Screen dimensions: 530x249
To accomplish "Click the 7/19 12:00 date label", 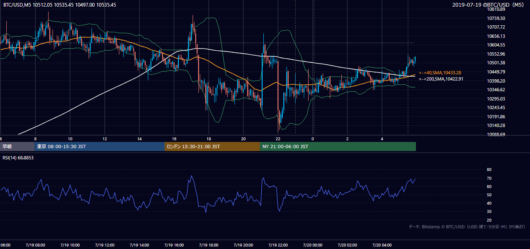I will pyautogui.click(x=105, y=245).
